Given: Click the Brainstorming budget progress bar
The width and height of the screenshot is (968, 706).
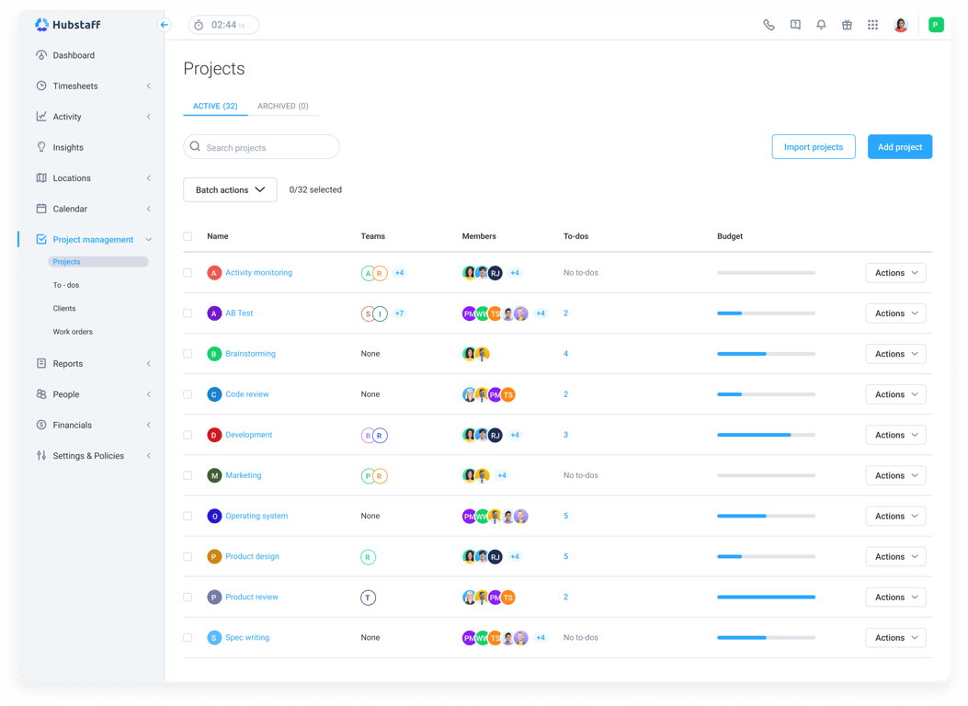Looking at the screenshot, I should (x=766, y=354).
